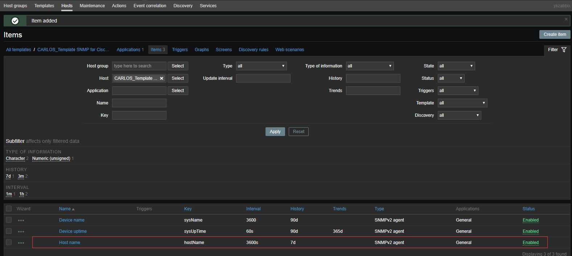Image resolution: width=572 pixels, height=256 pixels.
Task: Go to Templates menu
Action: pos(44,6)
